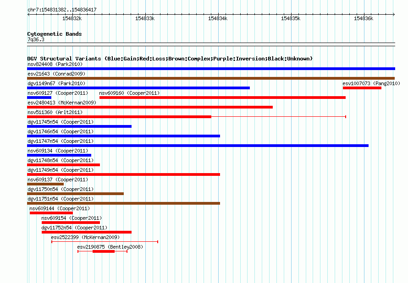The image size is (408, 283).
Task: Click the blue nsv609134 gain bar
Action: click(x=59, y=155)
